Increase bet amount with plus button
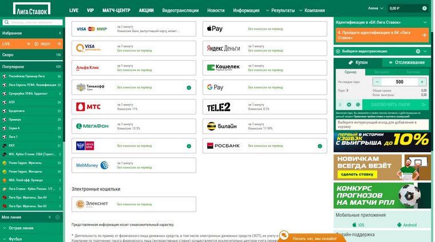 coord(422,82)
